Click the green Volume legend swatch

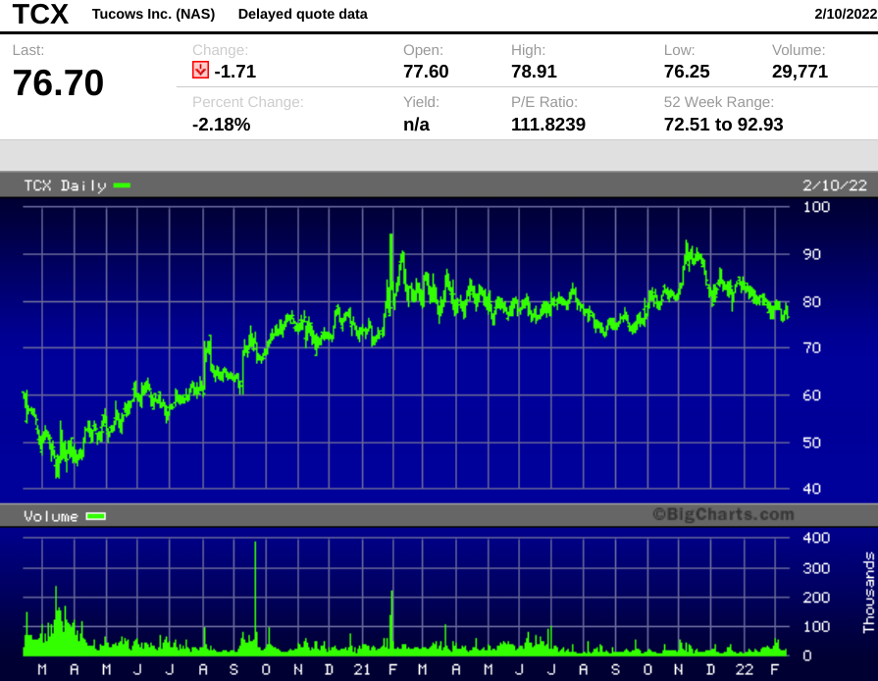pos(96,516)
